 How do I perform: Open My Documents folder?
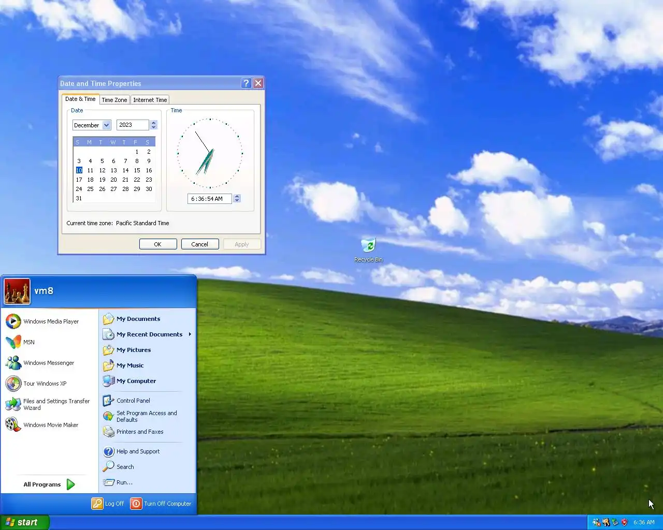coord(132,319)
